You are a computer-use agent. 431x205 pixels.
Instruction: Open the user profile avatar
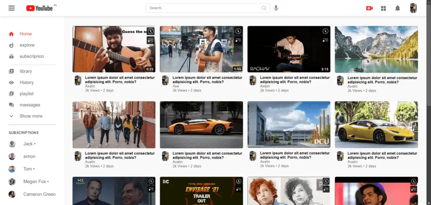point(413,8)
